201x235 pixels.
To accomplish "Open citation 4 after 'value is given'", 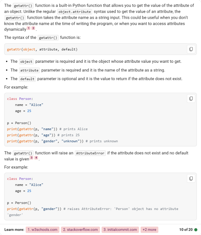I will tap(36, 158).
